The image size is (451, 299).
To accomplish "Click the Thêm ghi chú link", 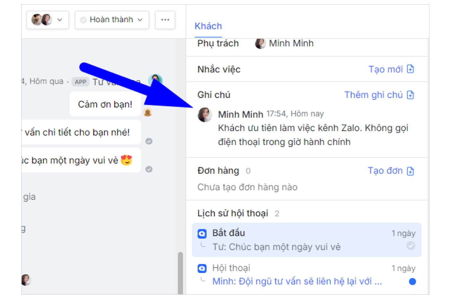I will point(373,95).
